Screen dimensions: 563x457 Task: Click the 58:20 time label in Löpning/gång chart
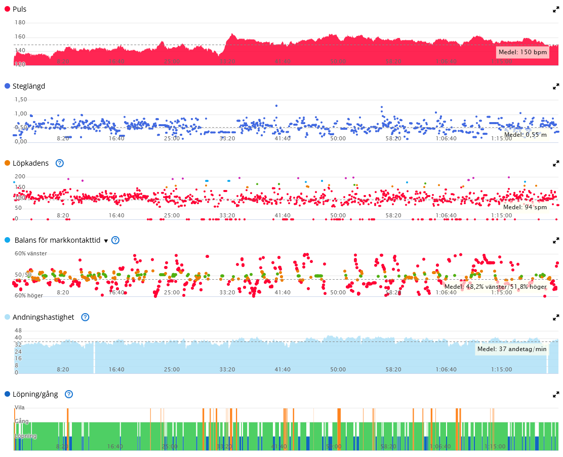tap(388, 446)
